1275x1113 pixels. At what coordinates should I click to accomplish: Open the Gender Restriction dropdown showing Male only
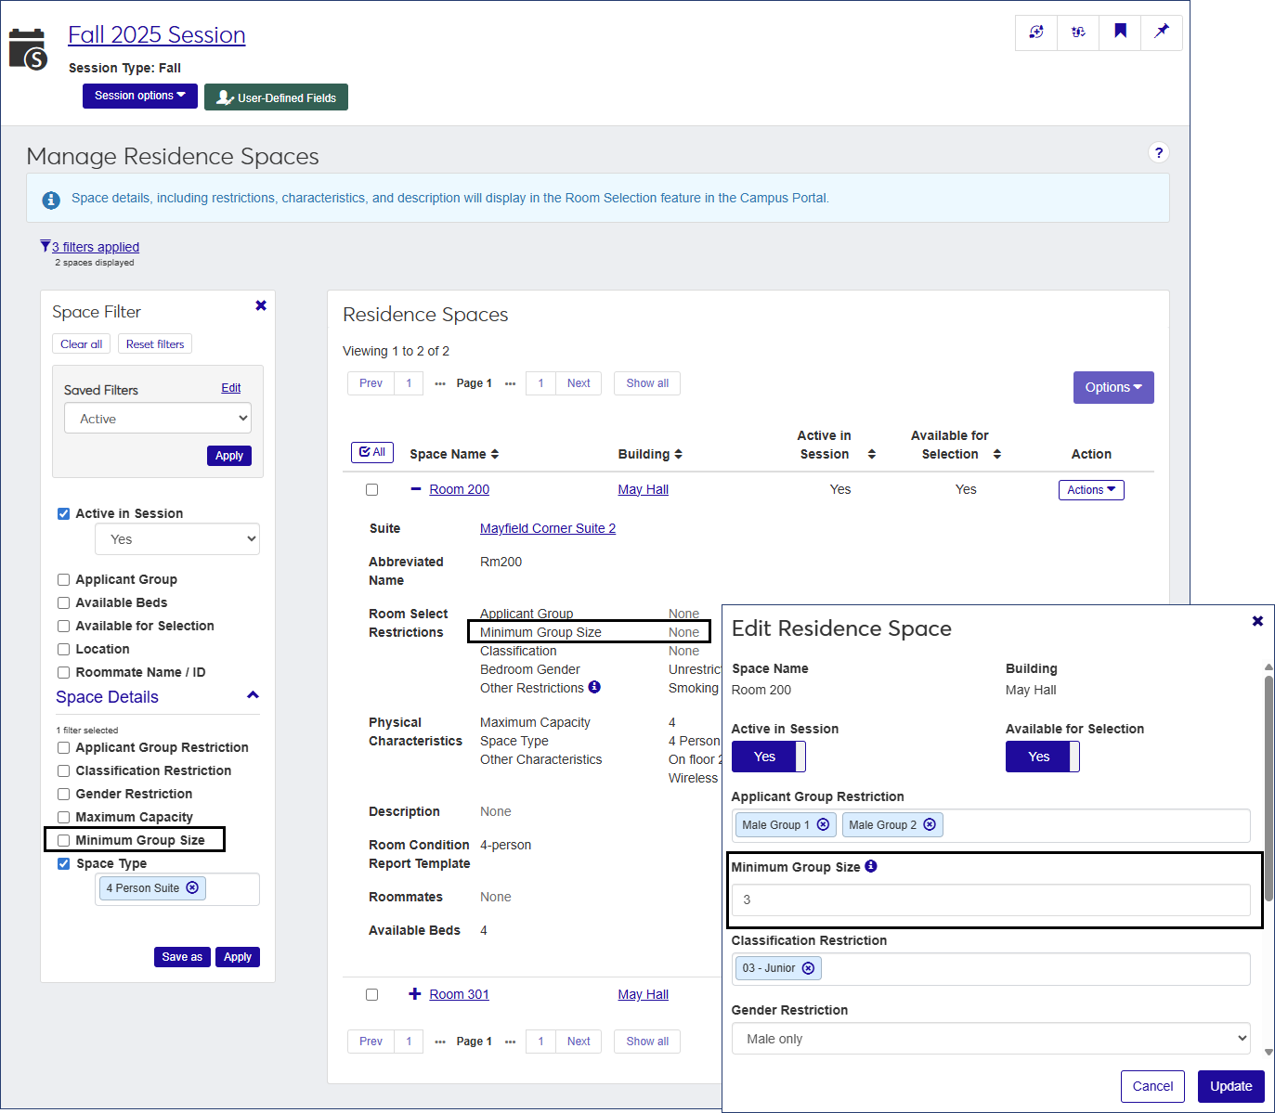coord(991,1038)
